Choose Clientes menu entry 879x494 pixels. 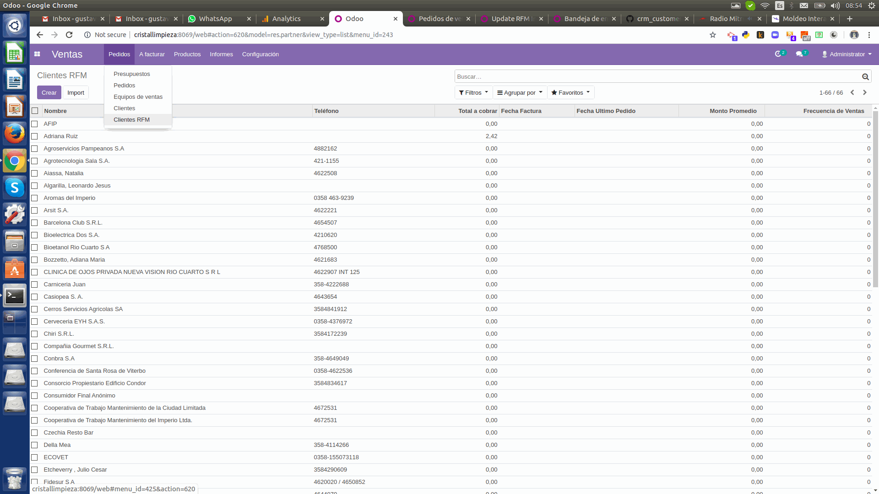click(138, 108)
